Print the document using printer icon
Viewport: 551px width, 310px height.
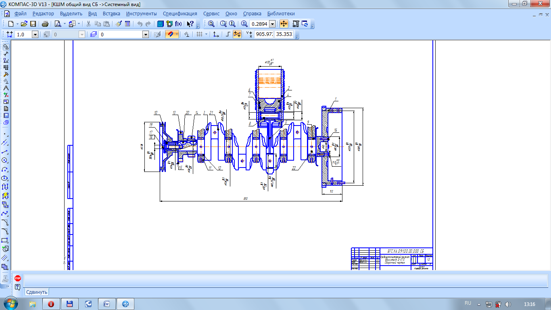pyautogui.click(x=45, y=24)
